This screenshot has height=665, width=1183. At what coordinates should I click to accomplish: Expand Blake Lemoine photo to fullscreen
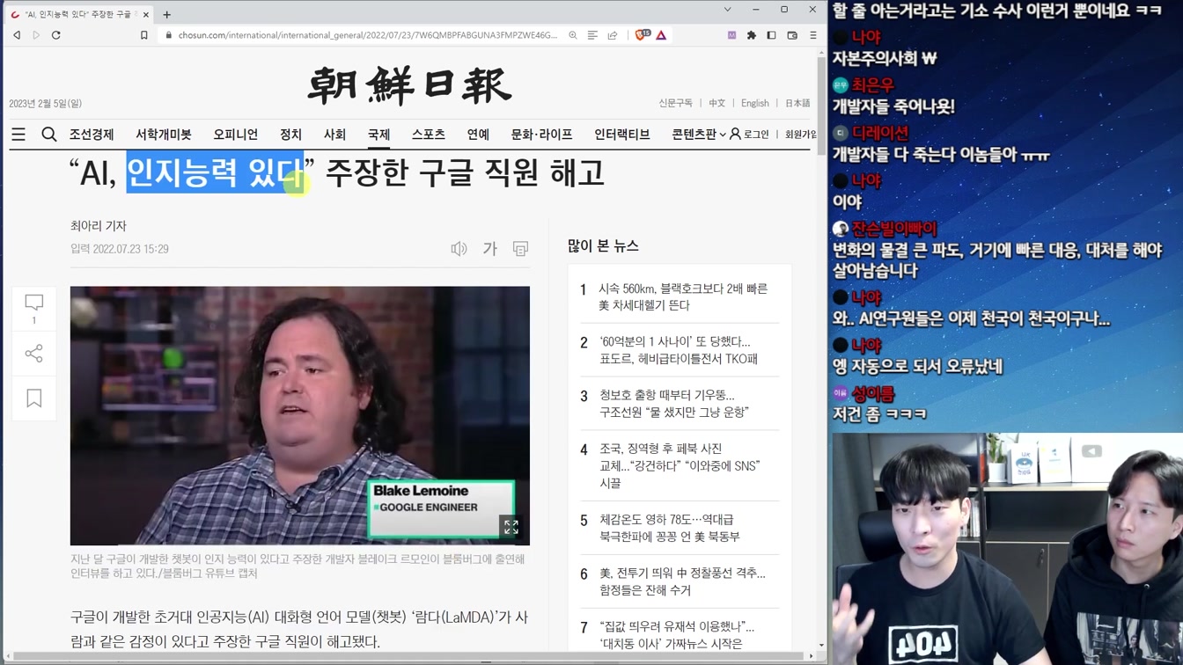pos(511,527)
